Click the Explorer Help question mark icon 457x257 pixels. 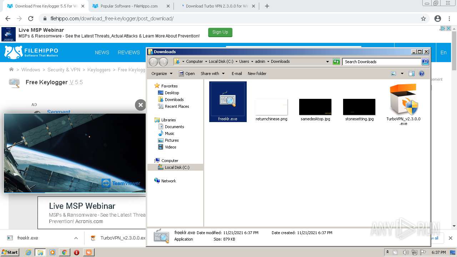pyautogui.click(x=422, y=74)
